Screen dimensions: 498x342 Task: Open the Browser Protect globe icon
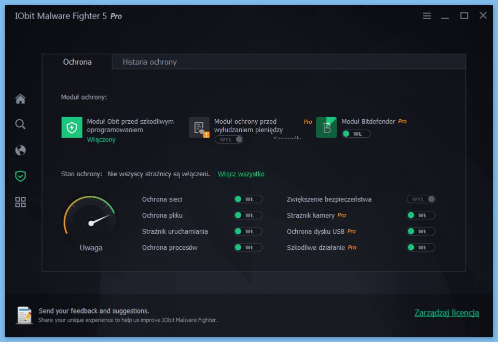click(20, 150)
